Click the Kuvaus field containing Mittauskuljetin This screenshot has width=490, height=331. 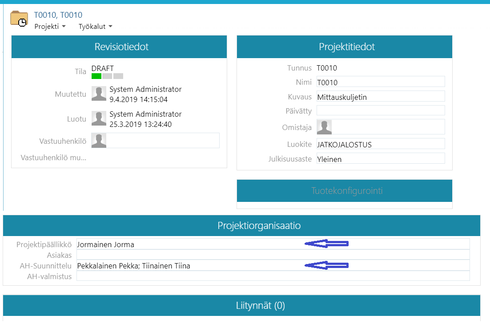point(380,97)
